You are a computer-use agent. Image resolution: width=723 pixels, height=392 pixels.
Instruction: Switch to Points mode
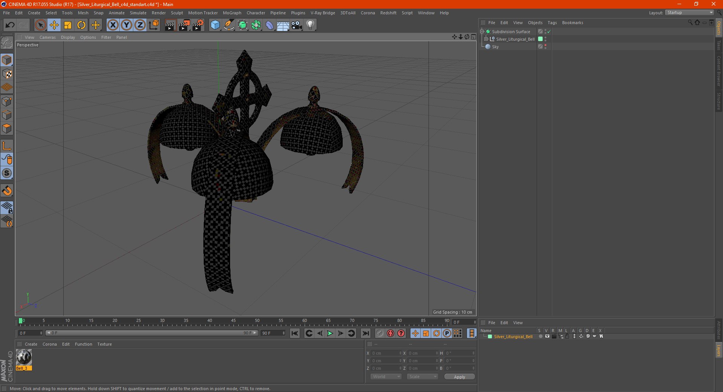(7, 101)
